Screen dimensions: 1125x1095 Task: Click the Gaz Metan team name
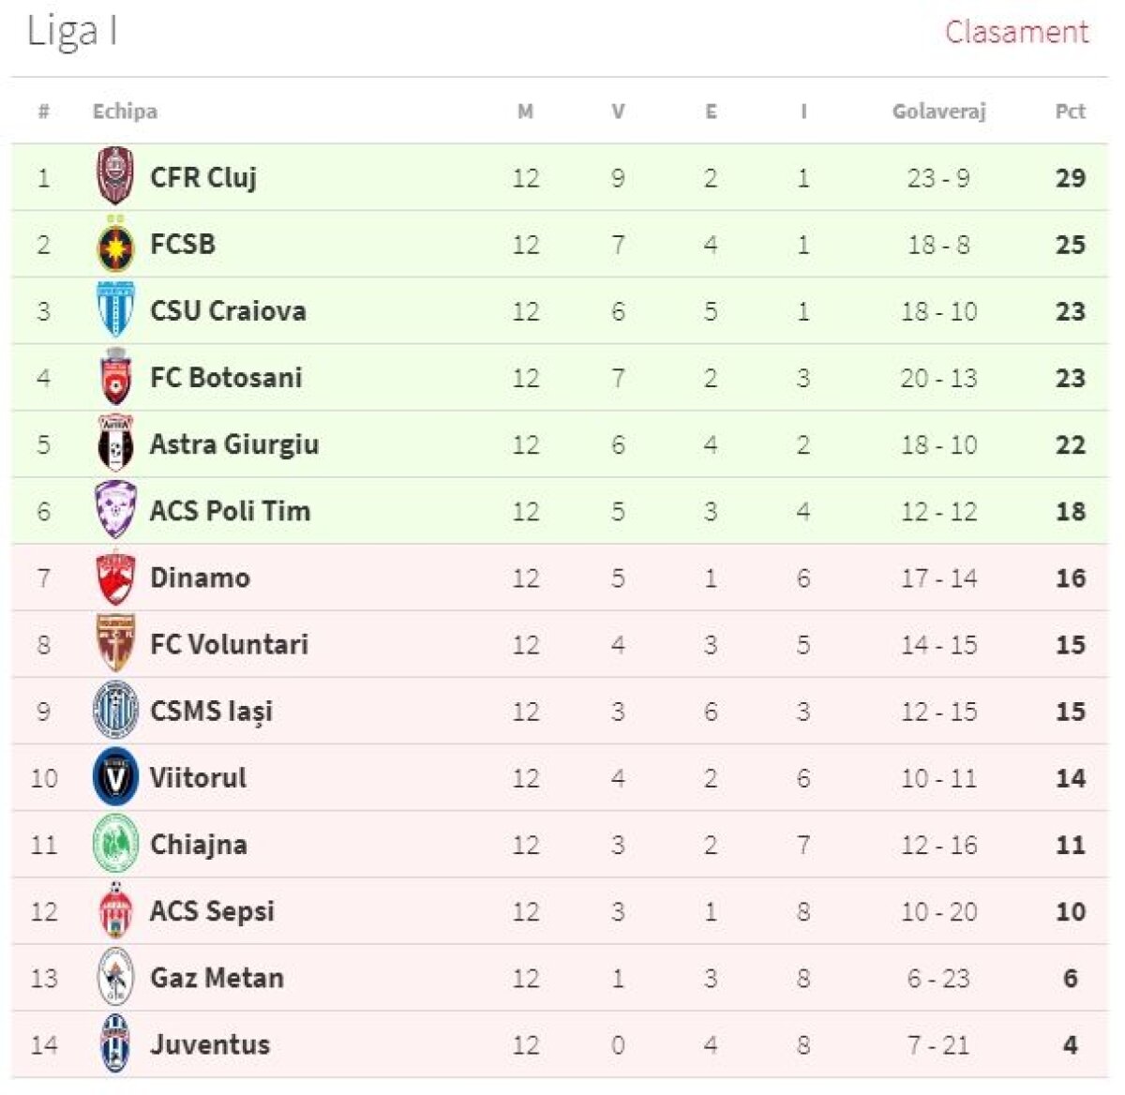pyautogui.click(x=217, y=978)
